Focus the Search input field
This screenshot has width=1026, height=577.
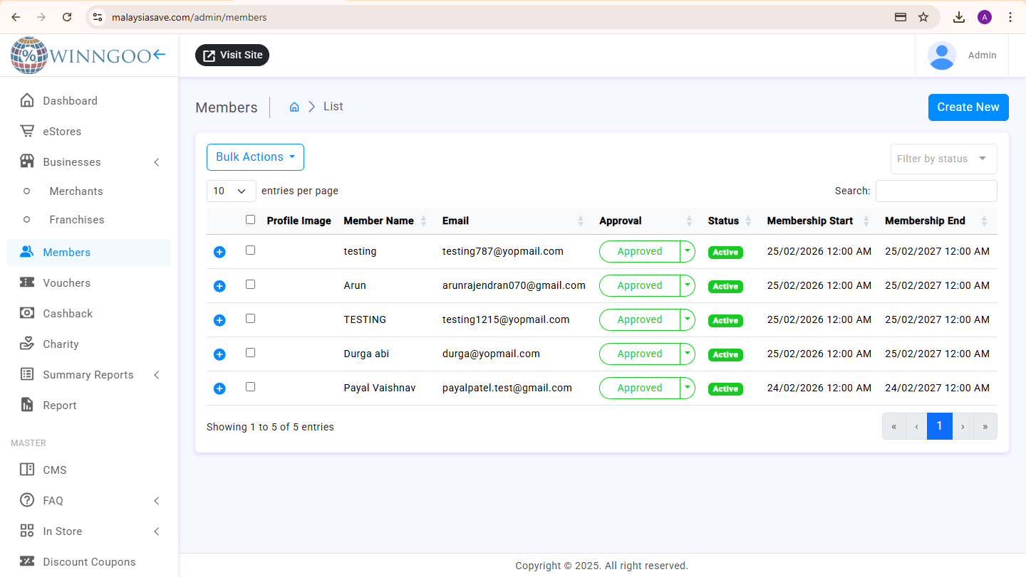click(936, 191)
